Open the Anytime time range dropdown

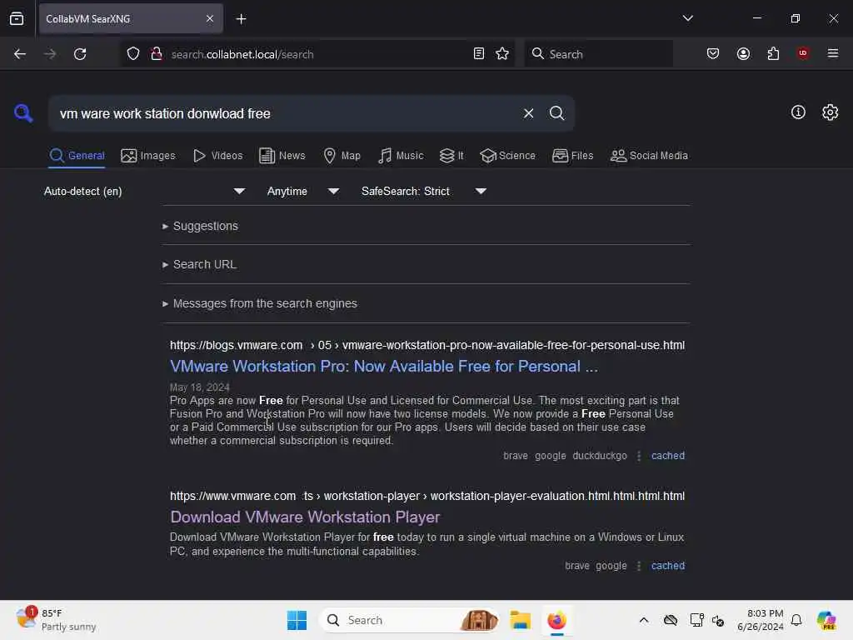(x=303, y=191)
